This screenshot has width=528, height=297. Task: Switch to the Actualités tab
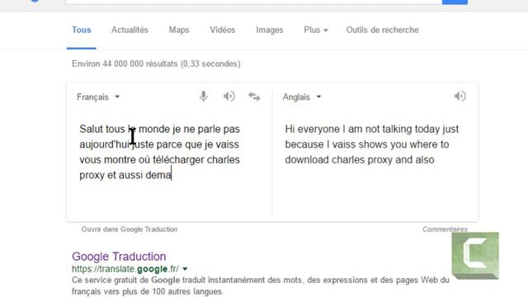[x=130, y=30]
